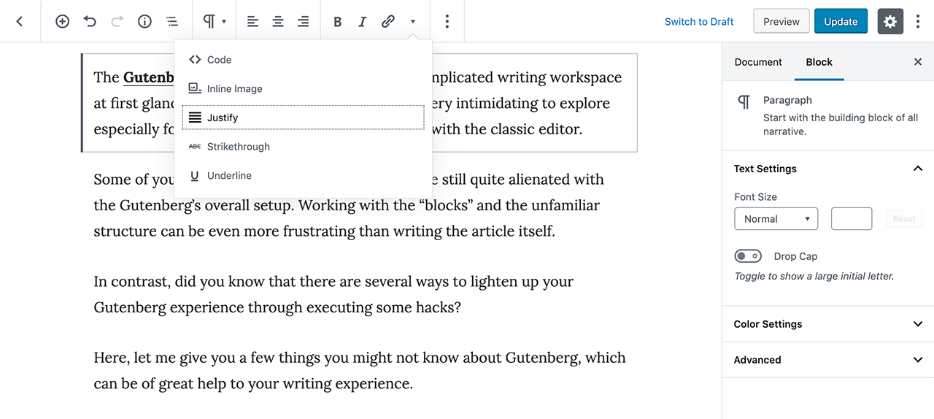Toggle the Drop Cap switch

(x=748, y=256)
